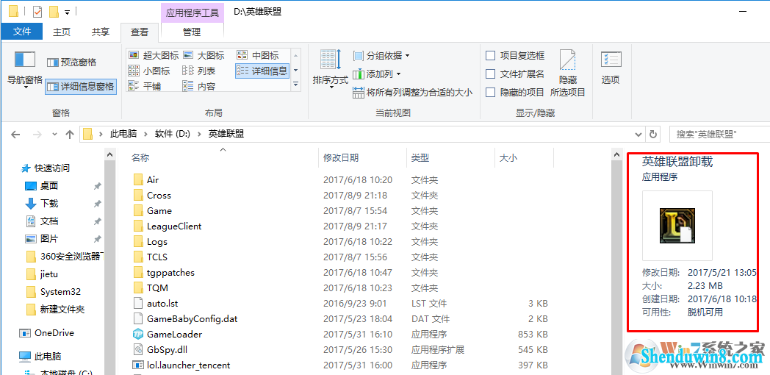The height and width of the screenshot is (375, 770).
Task: Open Quick Access Toolbar customize dropdown
Action: pos(67,11)
